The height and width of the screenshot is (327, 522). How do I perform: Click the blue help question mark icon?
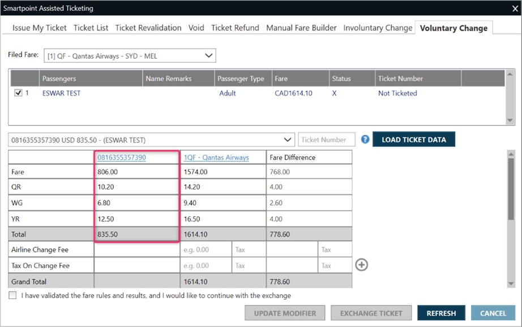pyautogui.click(x=365, y=139)
